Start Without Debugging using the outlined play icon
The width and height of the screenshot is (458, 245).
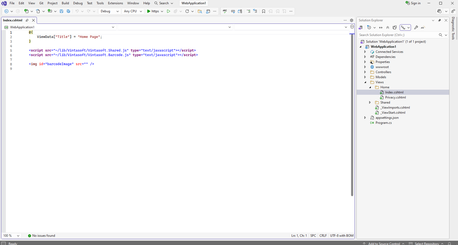pyautogui.click(x=168, y=11)
